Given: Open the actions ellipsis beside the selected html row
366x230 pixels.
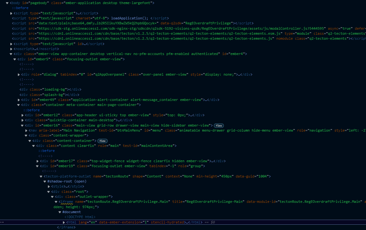Looking at the screenshot, I should point(2,222).
